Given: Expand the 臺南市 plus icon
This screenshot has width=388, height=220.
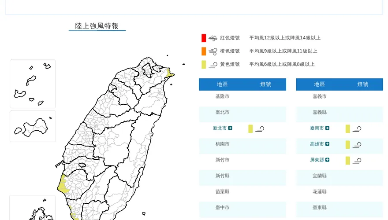Looking at the screenshot, I should point(327,128).
